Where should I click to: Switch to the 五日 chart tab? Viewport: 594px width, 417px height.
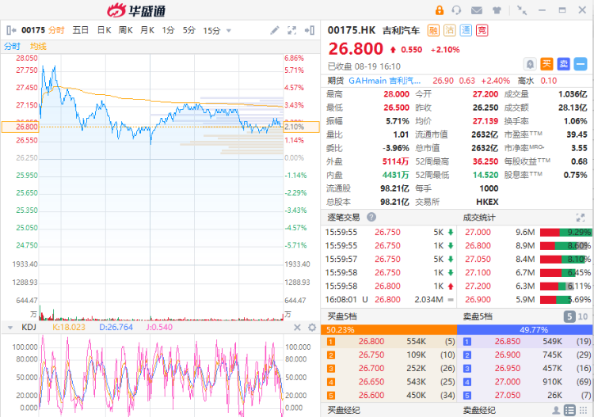click(80, 30)
